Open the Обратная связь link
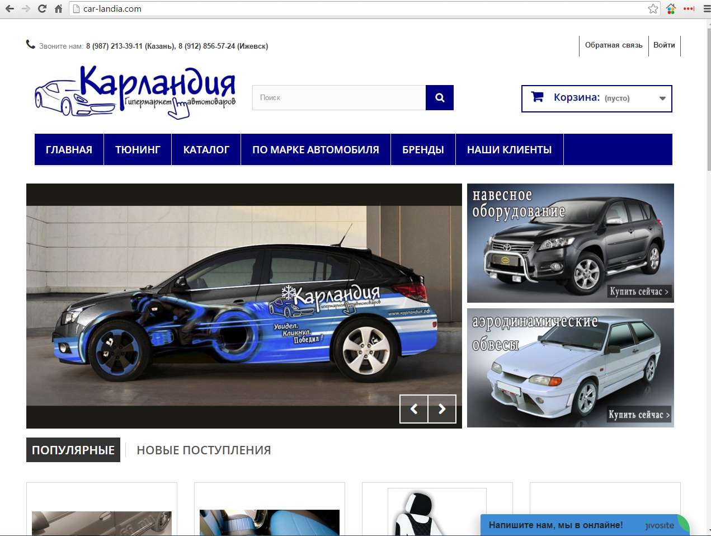Image resolution: width=711 pixels, height=536 pixels. point(614,45)
